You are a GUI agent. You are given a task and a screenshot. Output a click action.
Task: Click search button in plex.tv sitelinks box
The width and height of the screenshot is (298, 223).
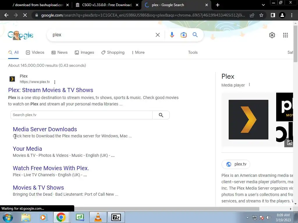pyautogui.click(x=161, y=115)
